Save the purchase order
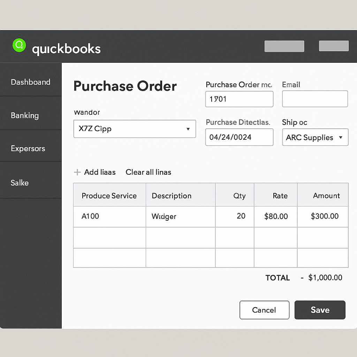The width and height of the screenshot is (357, 357). click(x=320, y=310)
